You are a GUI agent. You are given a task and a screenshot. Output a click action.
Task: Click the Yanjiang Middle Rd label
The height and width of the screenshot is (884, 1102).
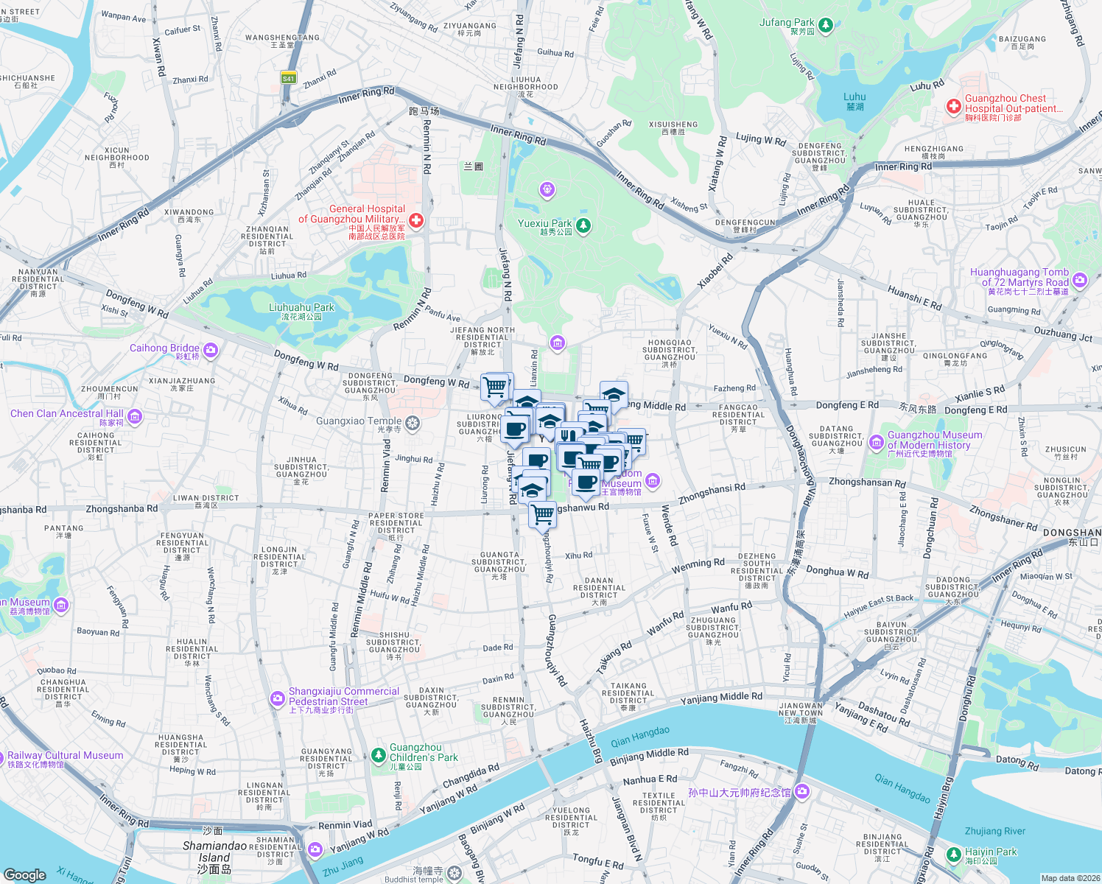(x=721, y=698)
